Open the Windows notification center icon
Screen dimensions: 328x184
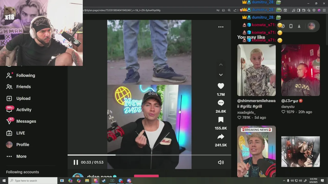322,181
